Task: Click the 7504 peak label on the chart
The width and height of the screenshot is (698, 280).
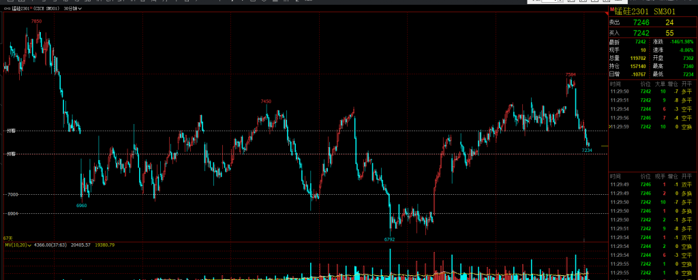Action: coord(571,74)
